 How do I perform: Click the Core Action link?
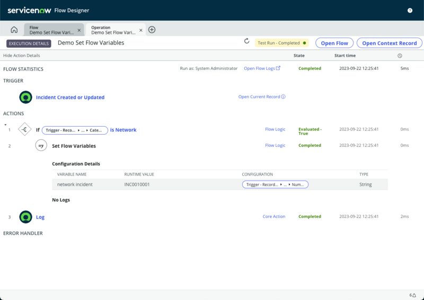pyautogui.click(x=273, y=216)
